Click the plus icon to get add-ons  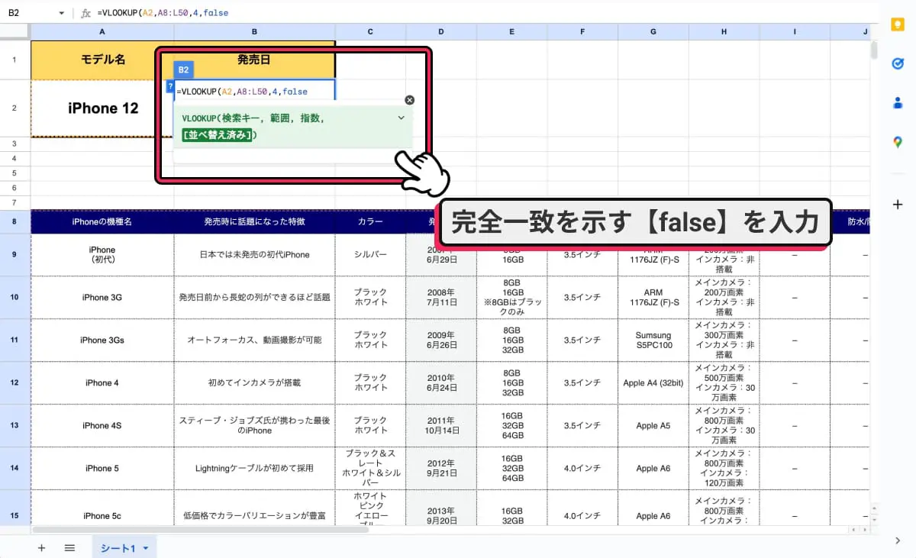897,205
